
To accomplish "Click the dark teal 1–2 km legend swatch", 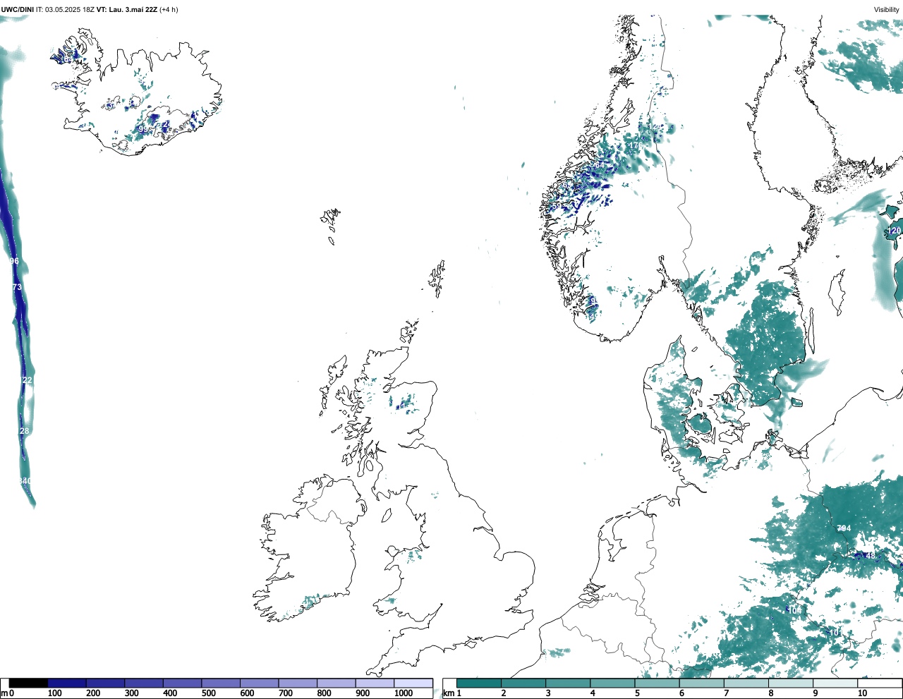I will tap(479, 683).
